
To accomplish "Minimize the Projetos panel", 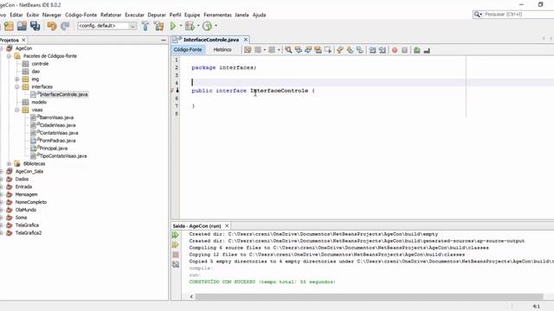I will pyautogui.click(x=164, y=41).
